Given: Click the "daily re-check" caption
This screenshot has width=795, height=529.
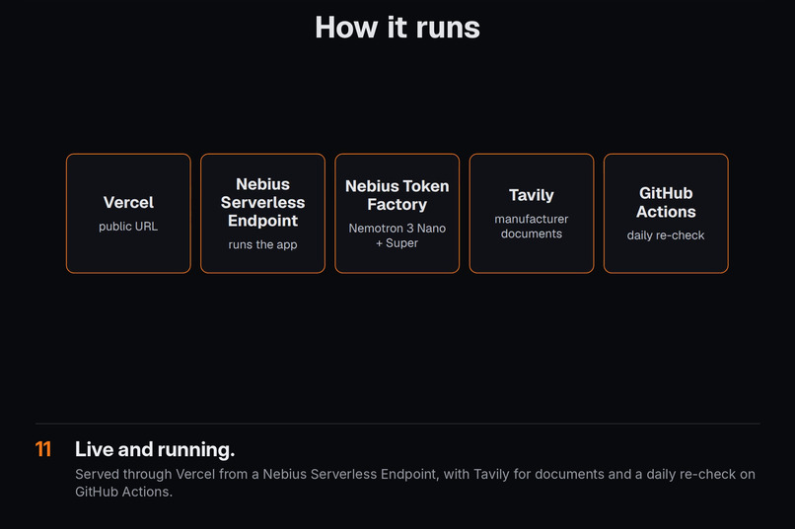Looking at the screenshot, I should pos(666,235).
